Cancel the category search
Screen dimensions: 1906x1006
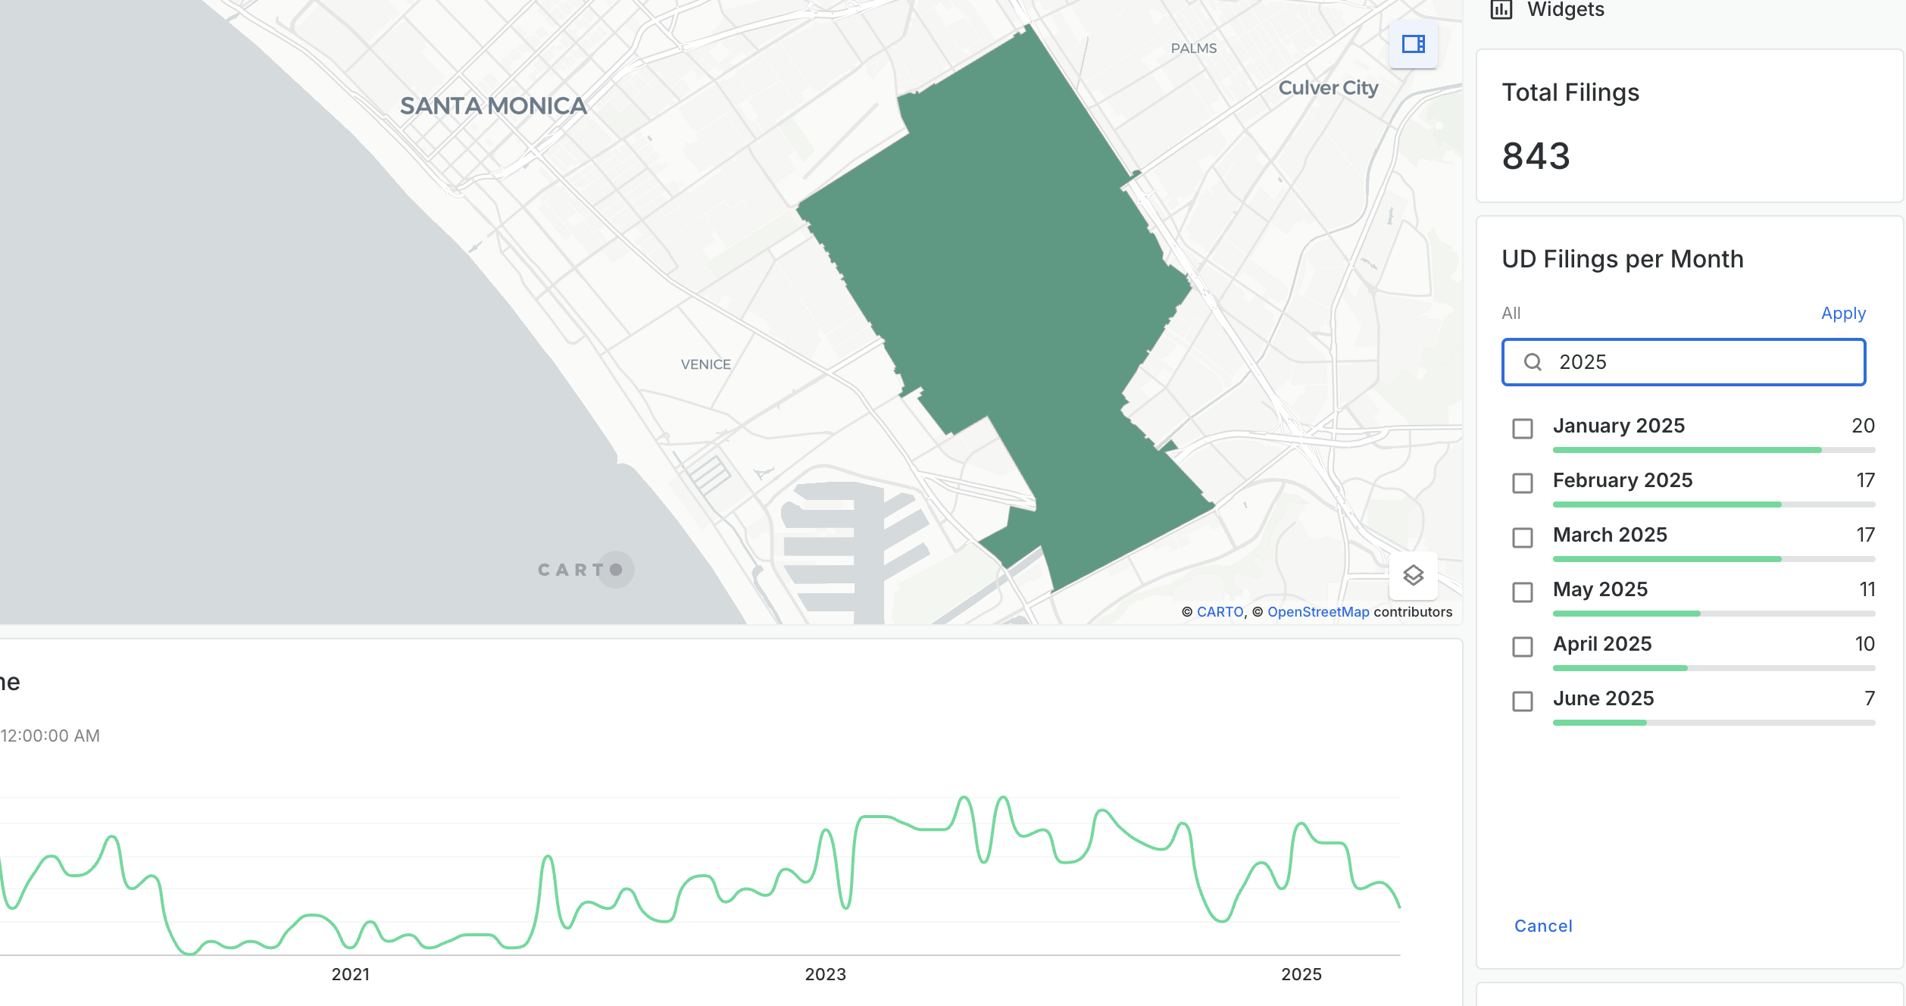[x=1542, y=926]
